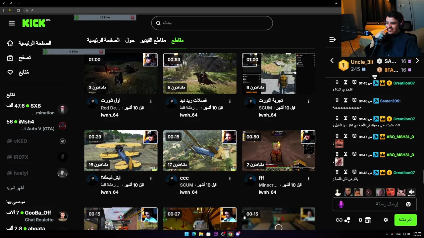Play the فصلات ريد ديد horse clip

[x=200, y=73]
